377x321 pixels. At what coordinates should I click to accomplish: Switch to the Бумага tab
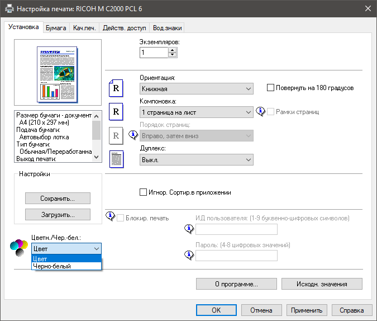tap(56, 27)
